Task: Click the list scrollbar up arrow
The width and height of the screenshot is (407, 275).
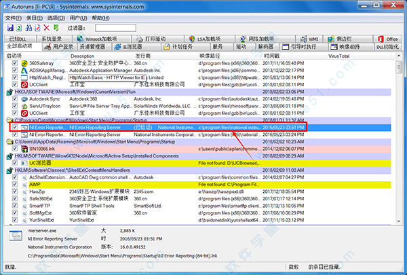Action: 399,56
